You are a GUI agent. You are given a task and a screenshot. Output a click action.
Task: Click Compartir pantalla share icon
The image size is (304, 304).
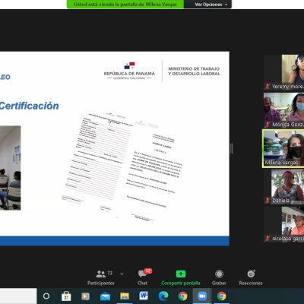pos(181,274)
